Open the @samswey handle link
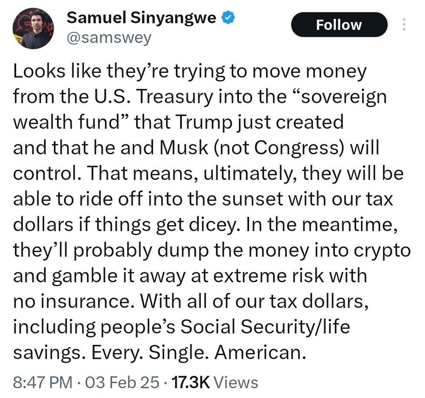425x398 pixels. click(109, 38)
